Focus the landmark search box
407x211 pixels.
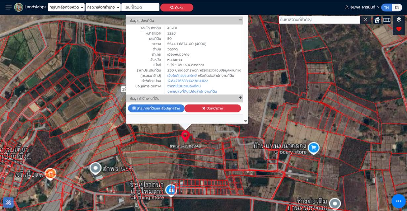(319, 20)
